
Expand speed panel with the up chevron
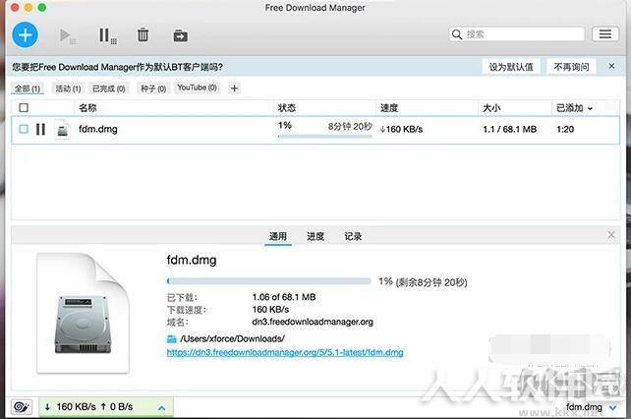(162, 408)
